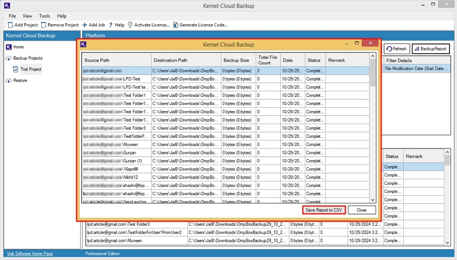Go to Home in the sidebar
This screenshot has height=260, width=457.
coord(18,47)
